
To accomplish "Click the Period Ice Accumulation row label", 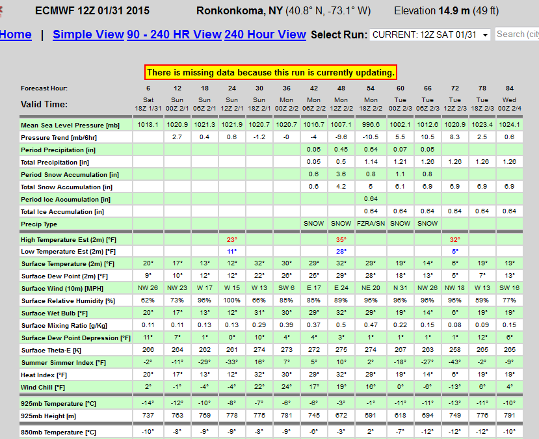I will point(65,200).
